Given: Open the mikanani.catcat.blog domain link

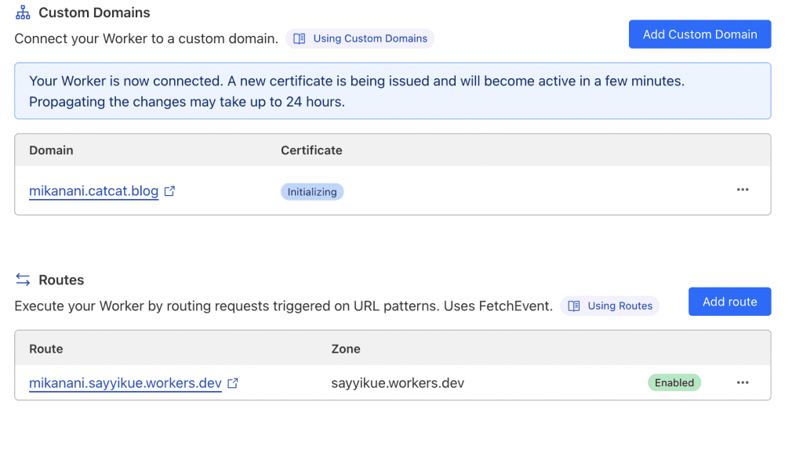Looking at the screenshot, I should pos(94,191).
